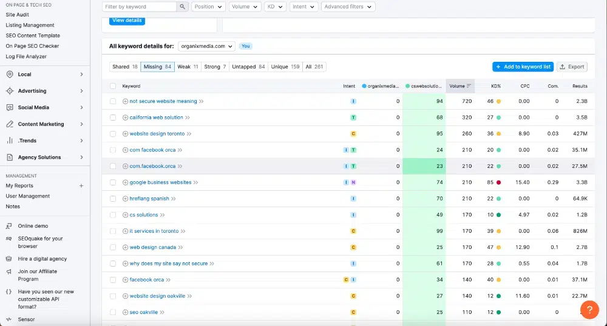Viewport: 607px width, 326px height.
Task: Check the box for 'google business websites' row
Action: [x=113, y=182]
